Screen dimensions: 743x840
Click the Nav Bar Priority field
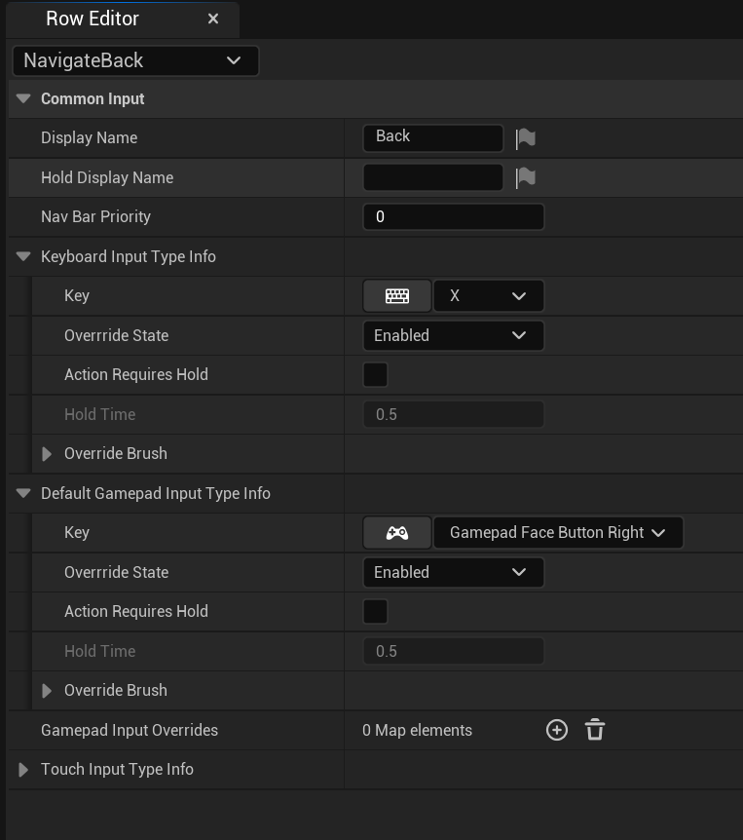[453, 216]
